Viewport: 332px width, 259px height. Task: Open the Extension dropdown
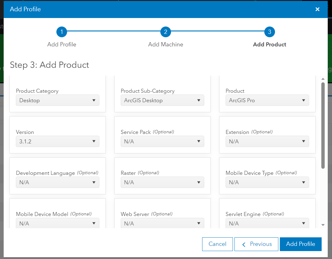click(x=267, y=142)
